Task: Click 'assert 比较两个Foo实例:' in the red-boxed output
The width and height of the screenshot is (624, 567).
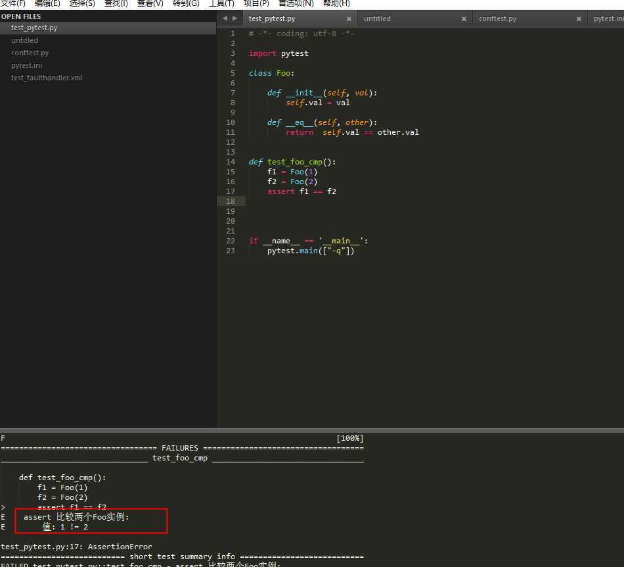Action: (x=76, y=517)
